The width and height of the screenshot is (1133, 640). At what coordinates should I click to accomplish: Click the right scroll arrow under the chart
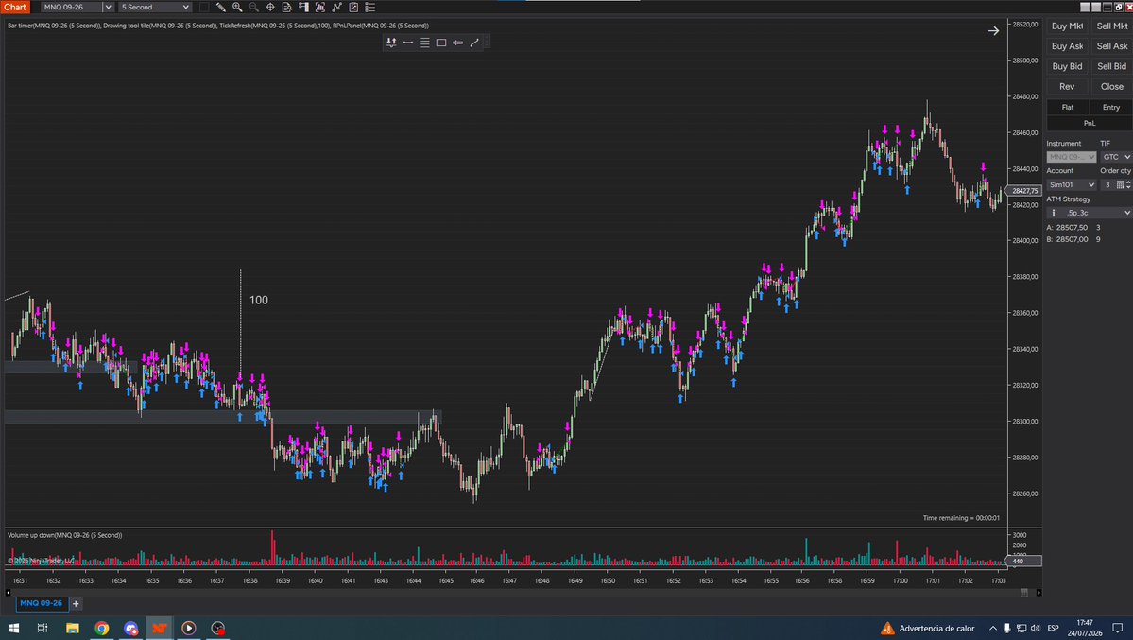1039,593
